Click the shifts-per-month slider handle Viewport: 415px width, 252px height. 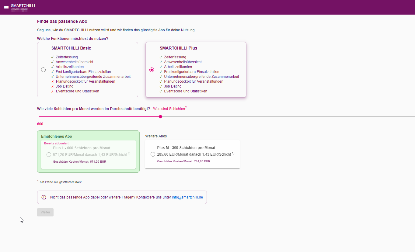[x=160, y=117]
